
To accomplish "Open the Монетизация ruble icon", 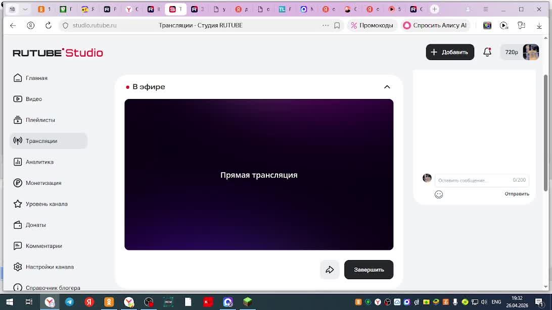I will 18,183.
